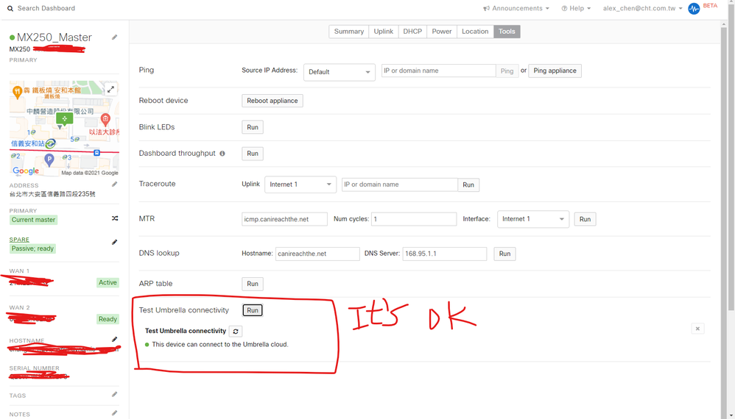This screenshot has height=419, width=735.
Task: Click the WAN 2 Ready badge
Action: pyautogui.click(x=108, y=319)
